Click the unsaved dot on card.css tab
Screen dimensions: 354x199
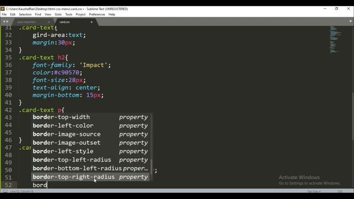point(91,22)
